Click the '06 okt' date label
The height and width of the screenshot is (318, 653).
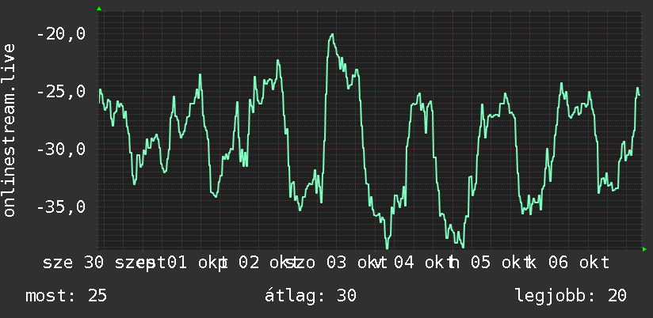(x=579, y=263)
